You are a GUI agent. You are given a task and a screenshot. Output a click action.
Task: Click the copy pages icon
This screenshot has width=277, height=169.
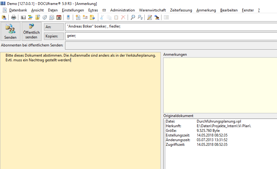pyautogui.click(x=109, y=17)
